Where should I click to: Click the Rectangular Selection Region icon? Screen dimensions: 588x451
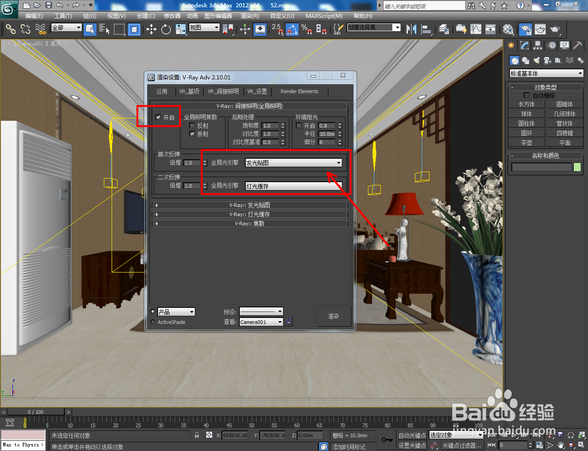119,29
